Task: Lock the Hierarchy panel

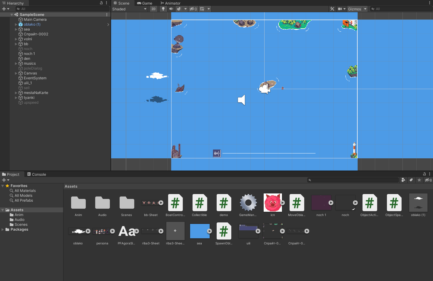Action: (x=101, y=3)
